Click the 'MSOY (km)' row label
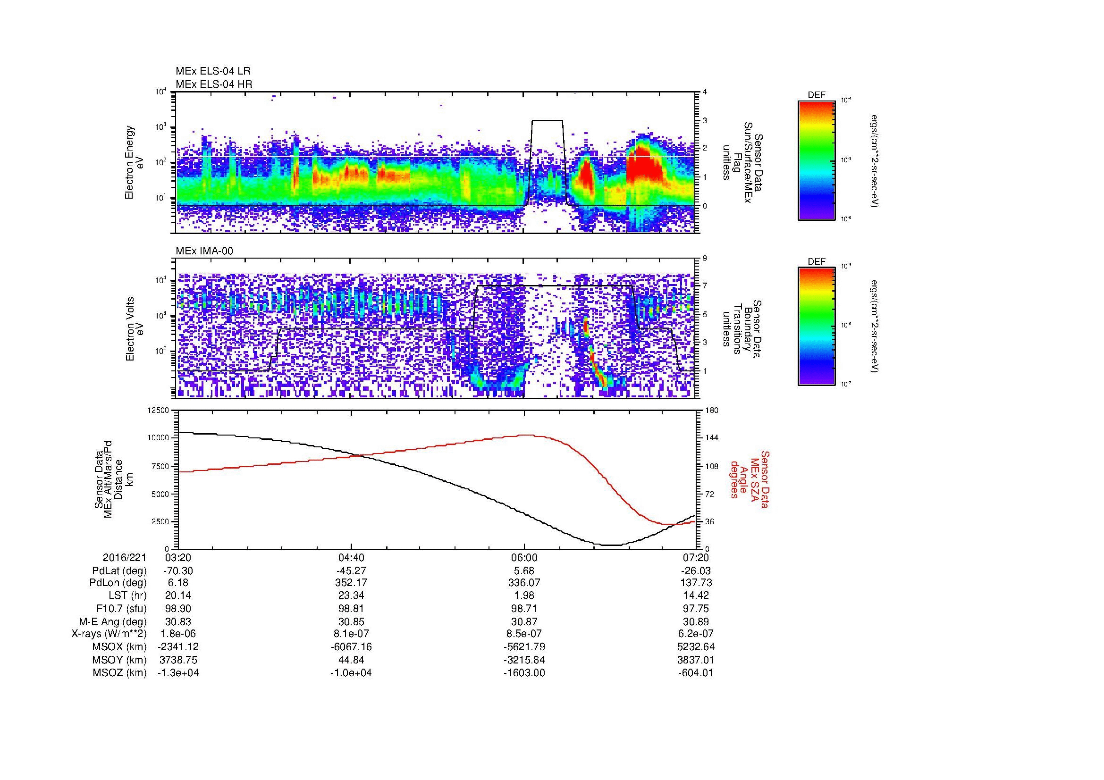The width and height of the screenshot is (1104, 780). pos(119,660)
